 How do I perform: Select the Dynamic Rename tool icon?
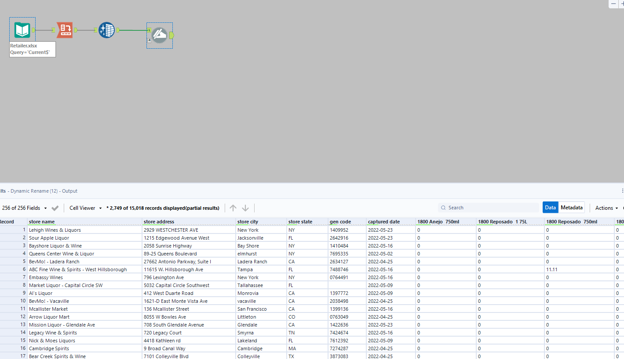[x=159, y=35]
